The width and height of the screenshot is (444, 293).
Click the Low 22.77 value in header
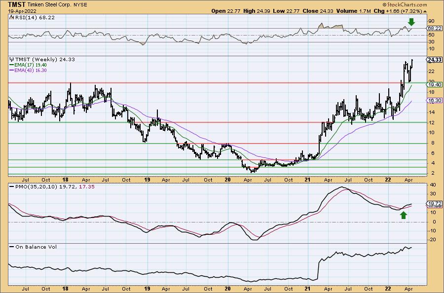(x=286, y=11)
